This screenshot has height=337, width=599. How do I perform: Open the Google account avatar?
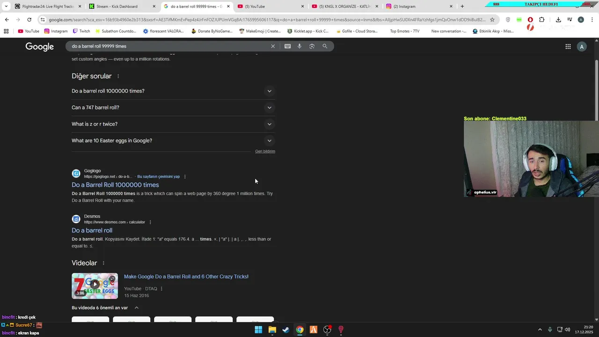582,46
